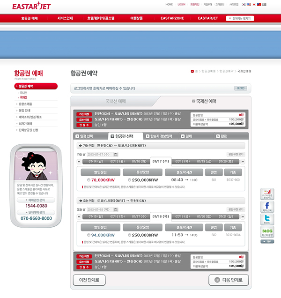Click the 오는 날 date field 2013-07-18
Screen dimensions: 281x298
pos(100,209)
